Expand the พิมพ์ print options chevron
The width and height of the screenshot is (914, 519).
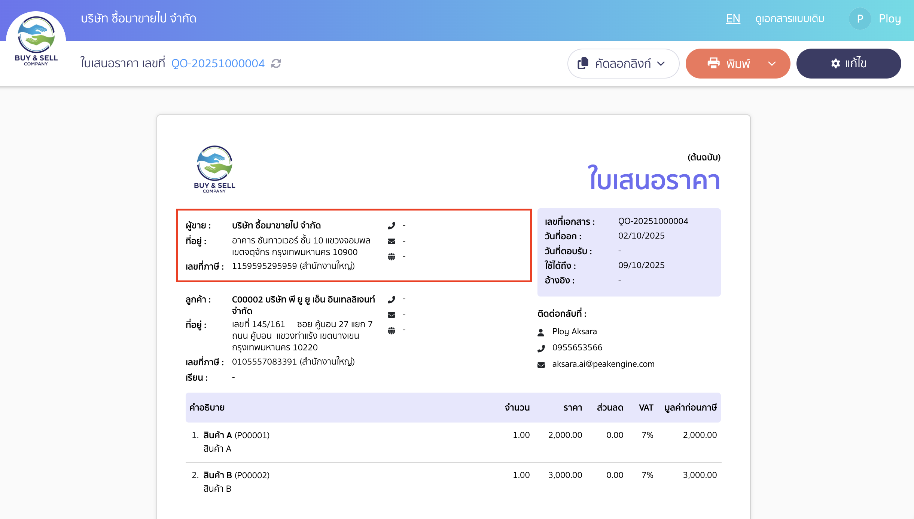click(772, 64)
